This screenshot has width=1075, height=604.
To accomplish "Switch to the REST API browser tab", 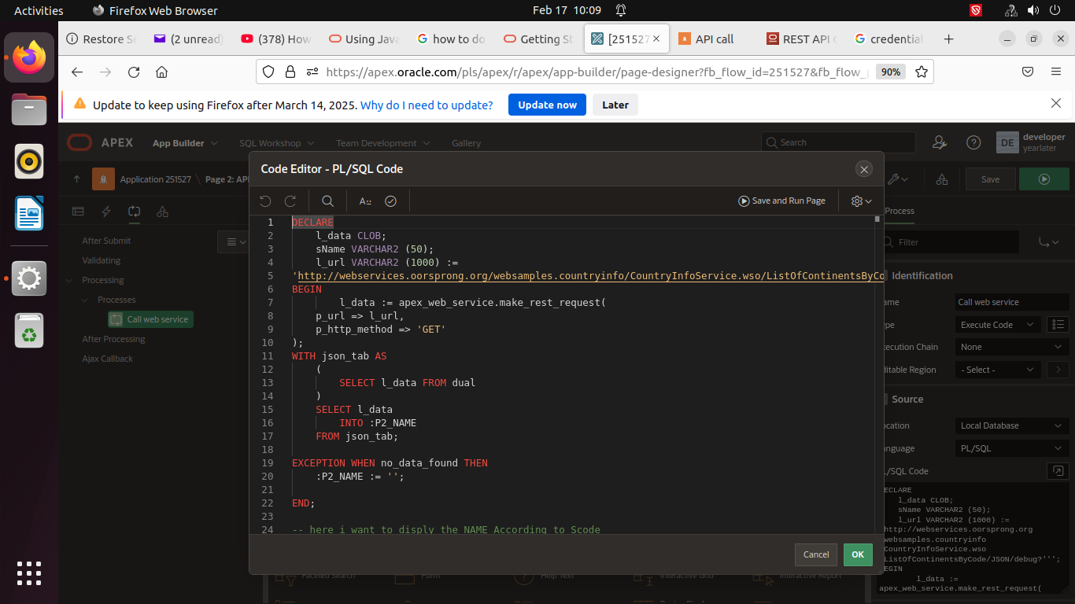I will (x=801, y=39).
